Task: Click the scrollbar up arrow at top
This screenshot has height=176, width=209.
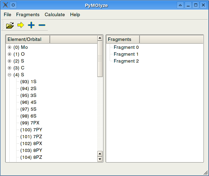Action: (x=100, y=38)
